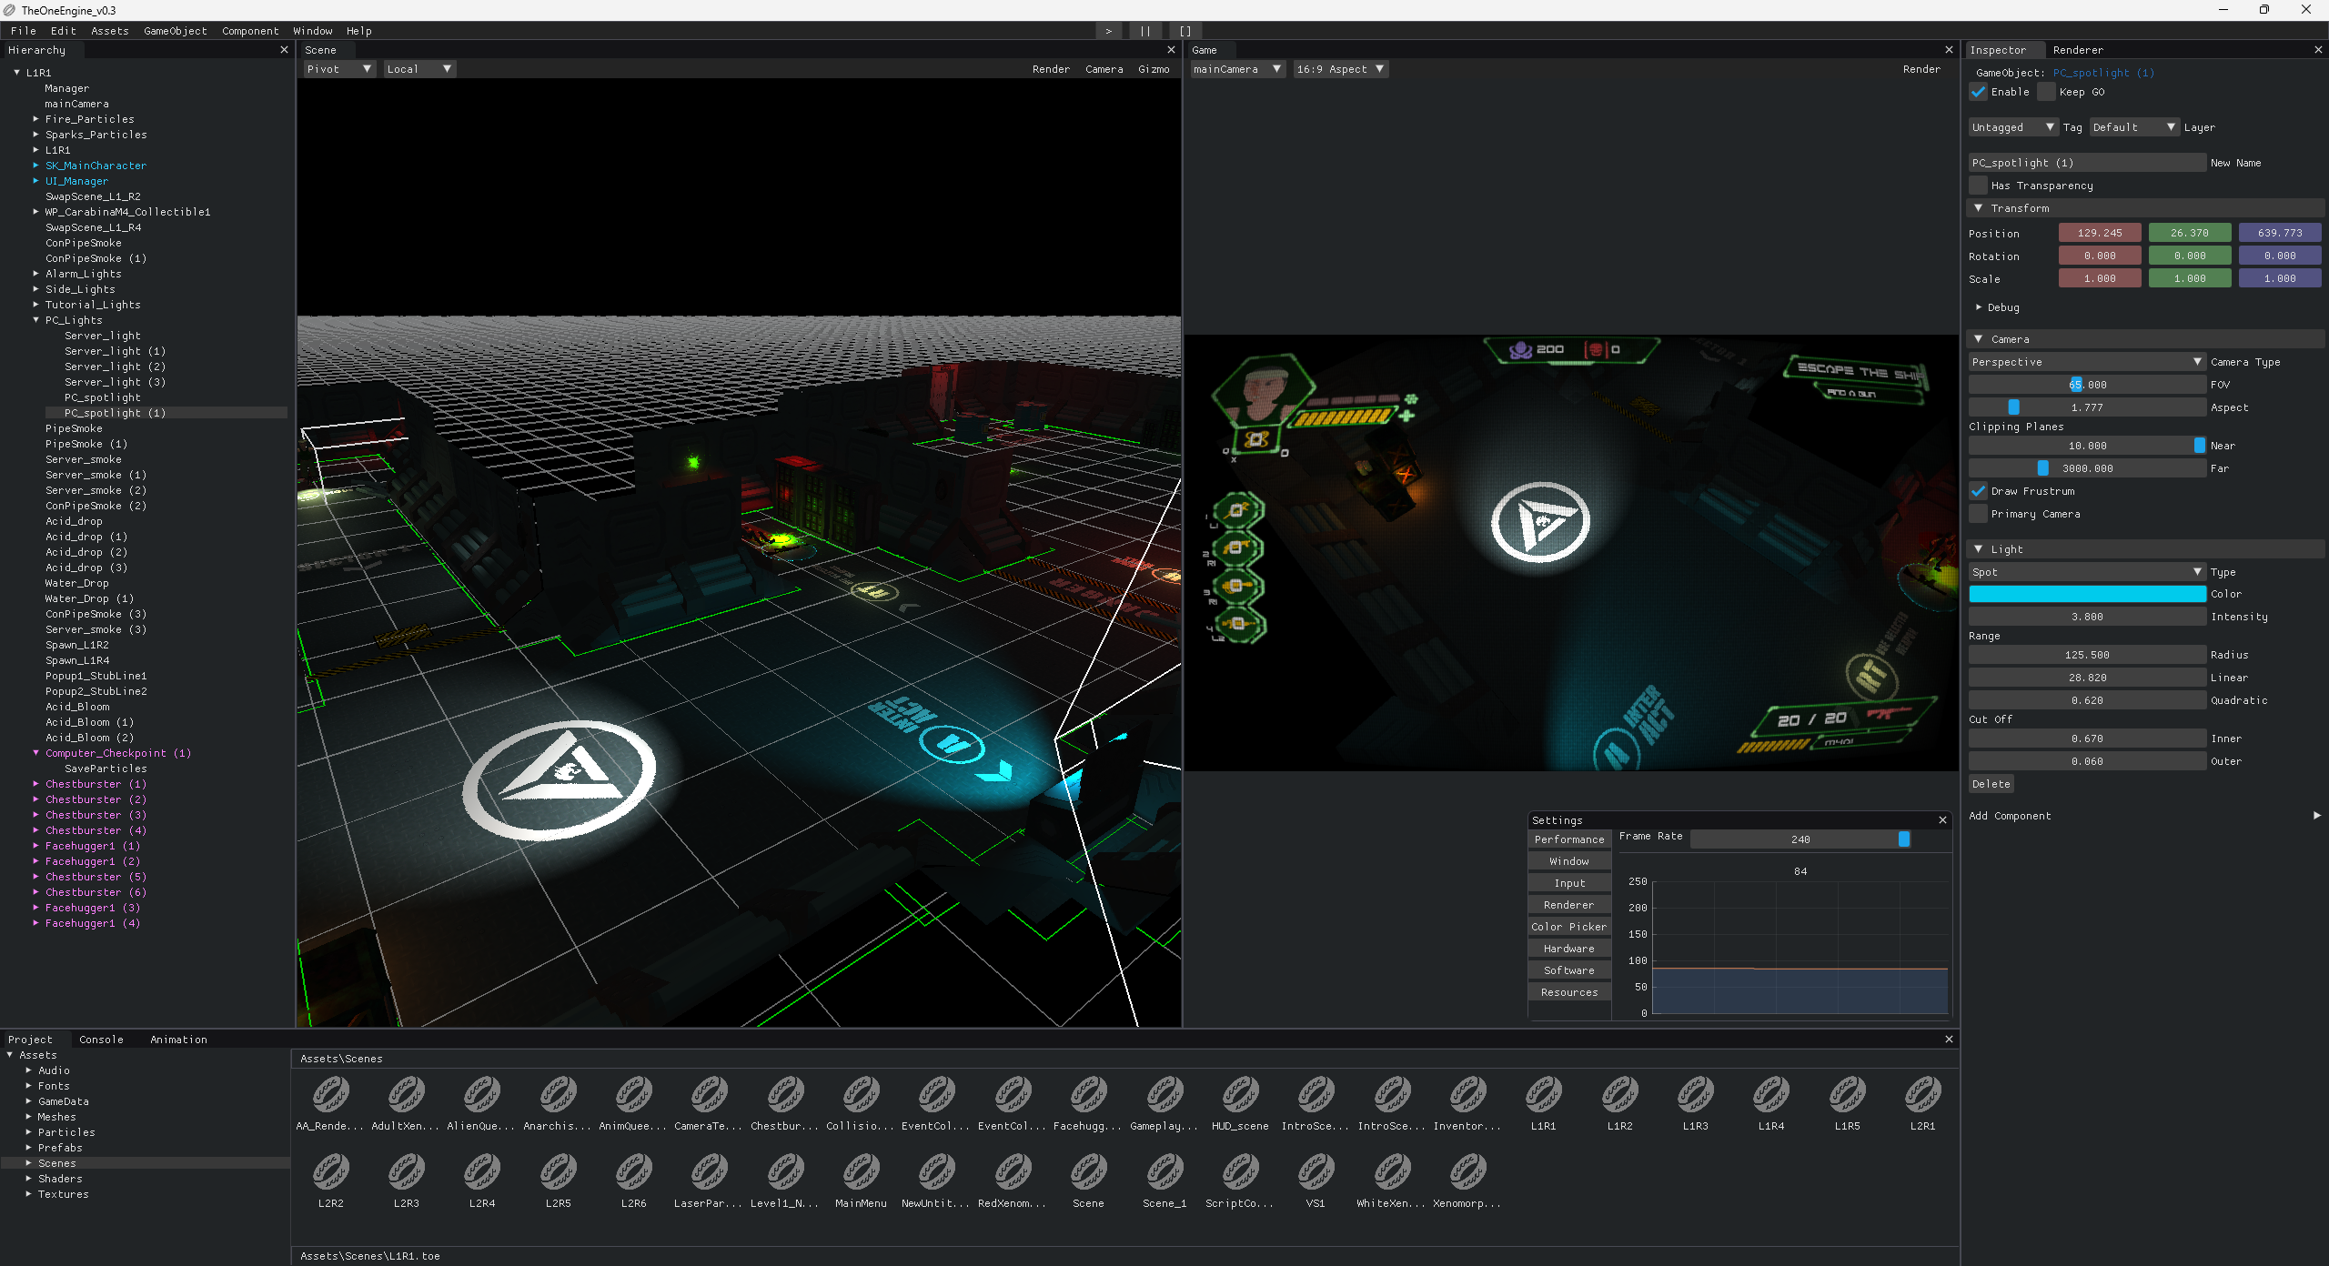Click the Gizmo button in Scene toolbar
This screenshot has width=2329, height=1266.
[1154, 69]
